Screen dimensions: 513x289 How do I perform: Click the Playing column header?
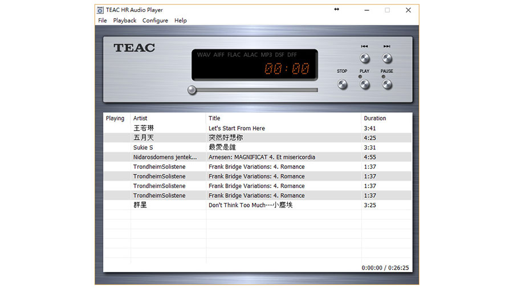[117, 118]
